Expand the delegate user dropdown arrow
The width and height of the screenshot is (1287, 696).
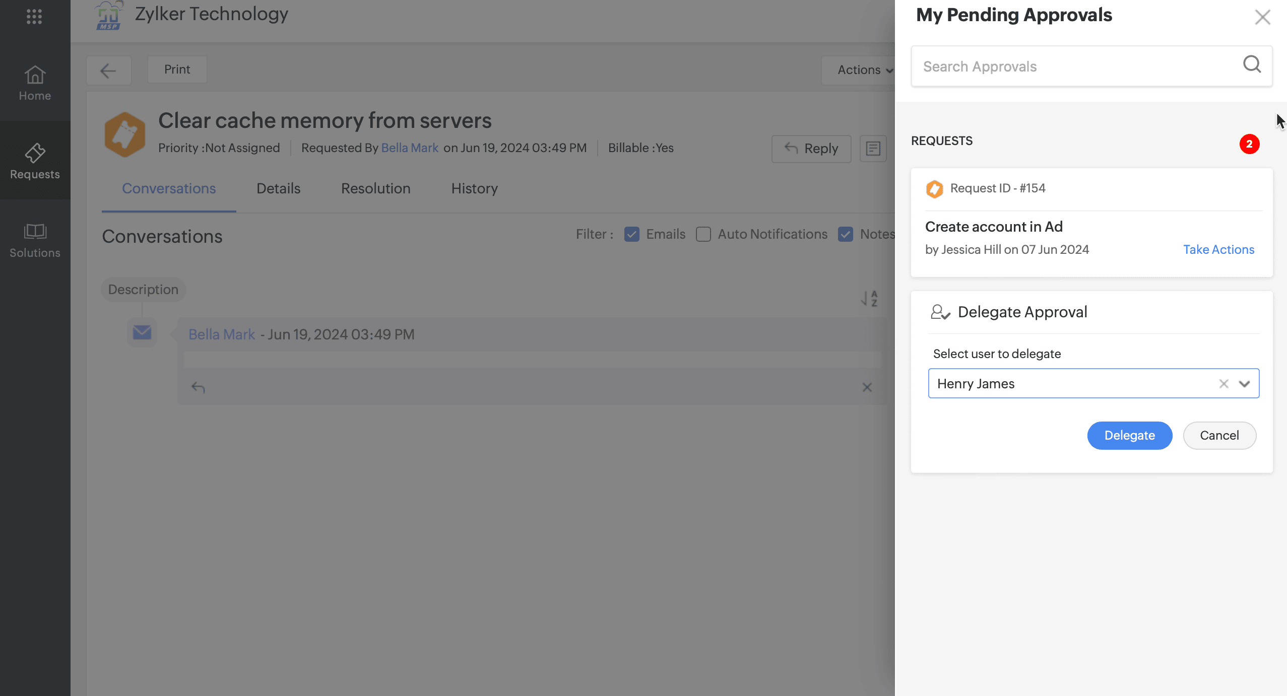coord(1244,384)
